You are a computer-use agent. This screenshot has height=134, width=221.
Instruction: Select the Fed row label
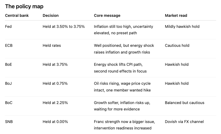pos(9,27)
